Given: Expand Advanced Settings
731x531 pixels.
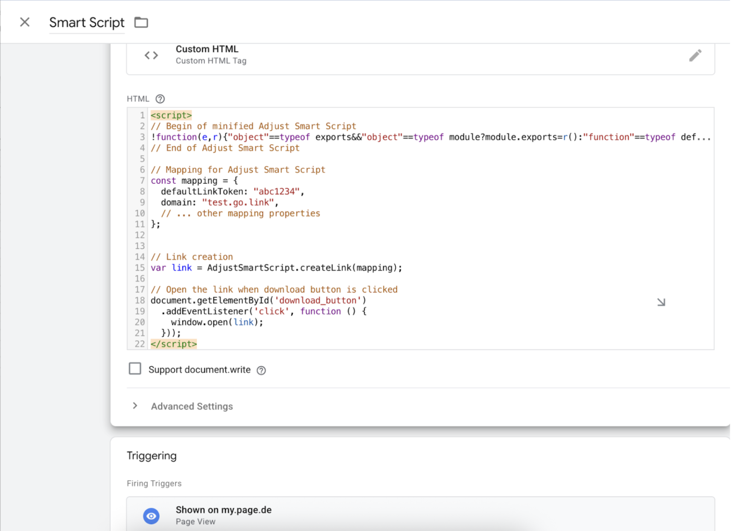Looking at the screenshot, I should click(x=192, y=406).
